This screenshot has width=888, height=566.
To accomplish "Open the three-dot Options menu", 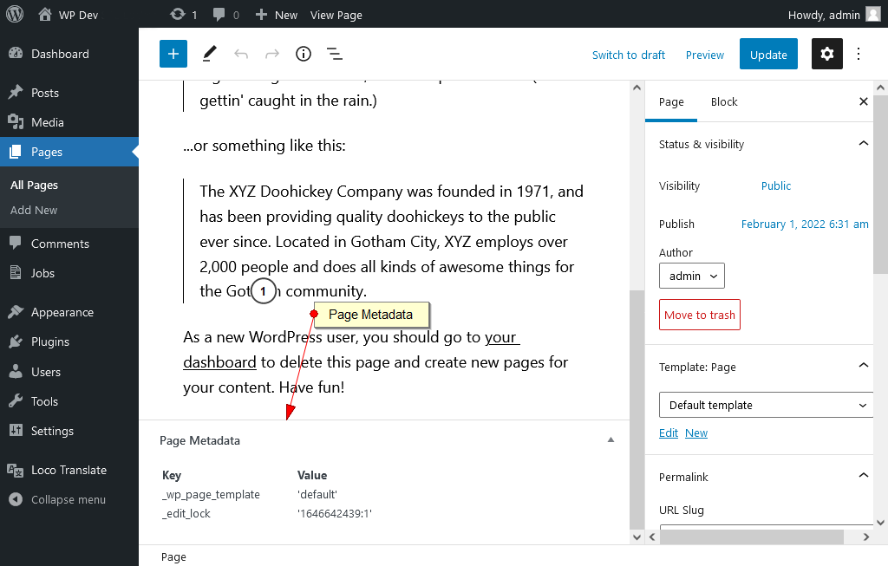I will coord(858,54).
